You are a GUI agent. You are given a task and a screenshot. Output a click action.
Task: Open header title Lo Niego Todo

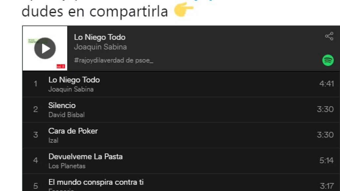pyautogui.click(x=100, y=37)
